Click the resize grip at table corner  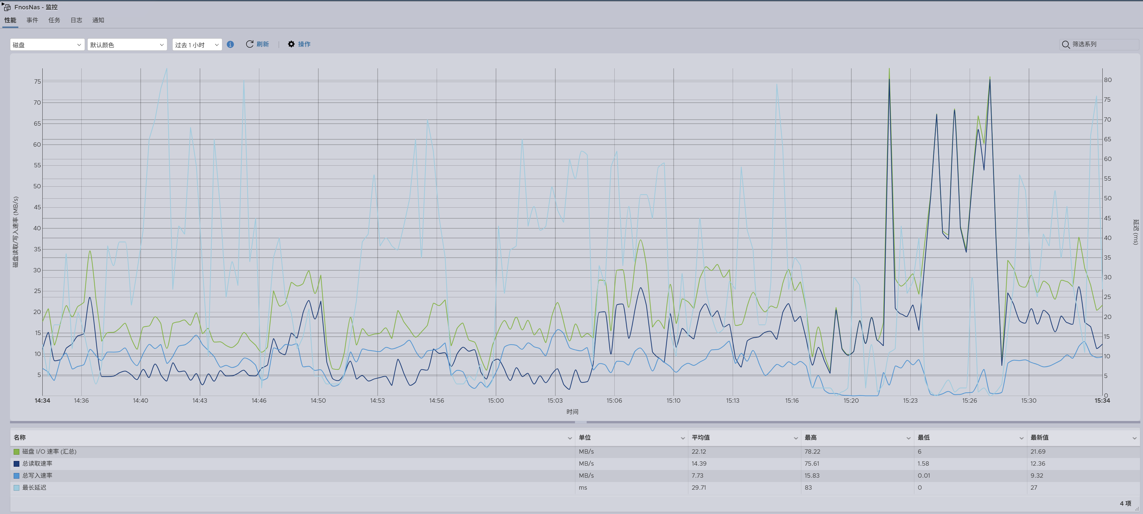coord(1137,509)
